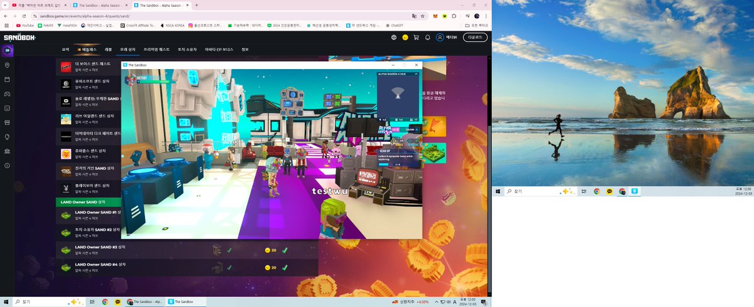The image size is (754, 307).
Task: Open the bank building icon in sidebar
Action: pyautogui.click(x=7, y=151)
